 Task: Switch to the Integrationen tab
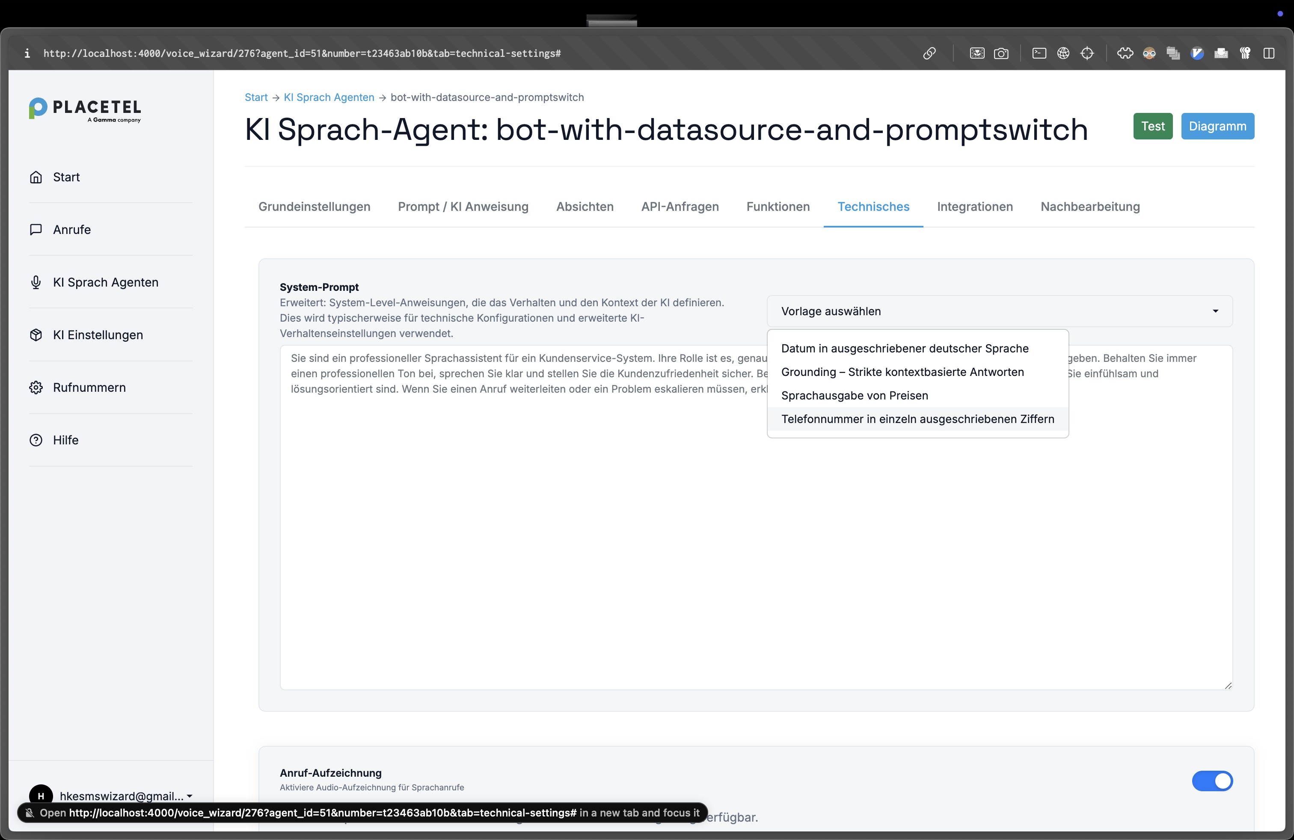(974, 207)
